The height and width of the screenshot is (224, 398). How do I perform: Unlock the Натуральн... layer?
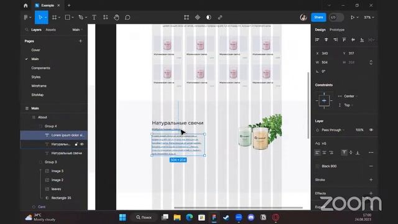[76, 144]
